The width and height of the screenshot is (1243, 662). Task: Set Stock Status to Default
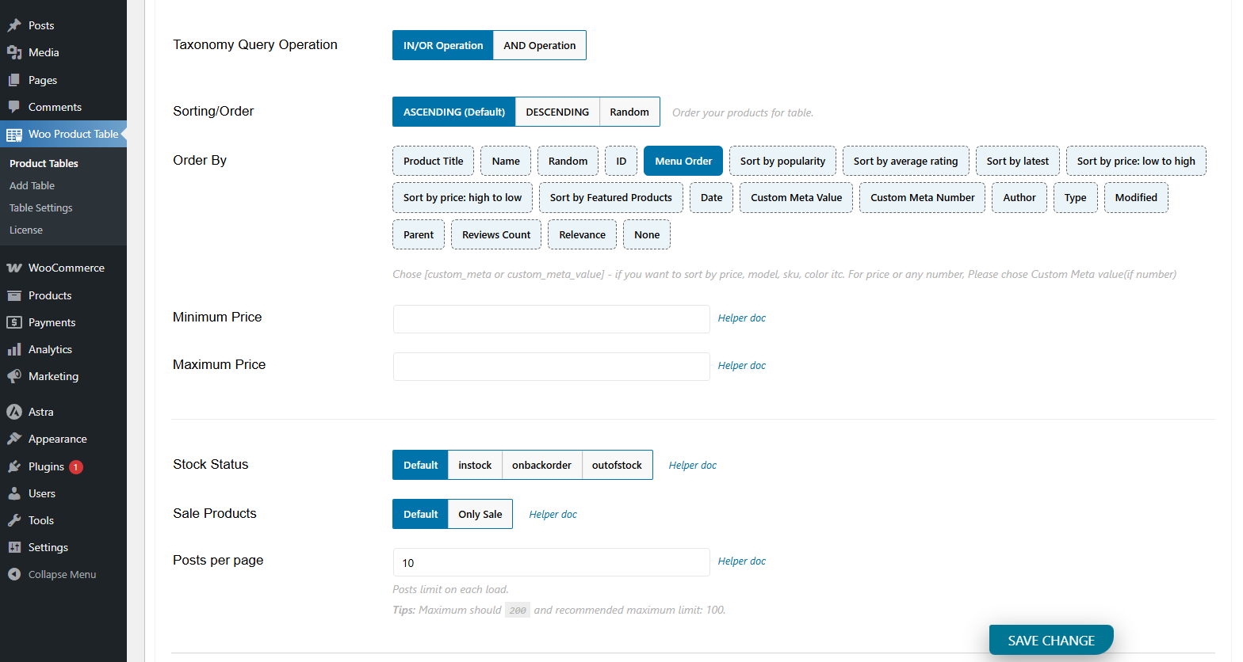coord(420,465)
